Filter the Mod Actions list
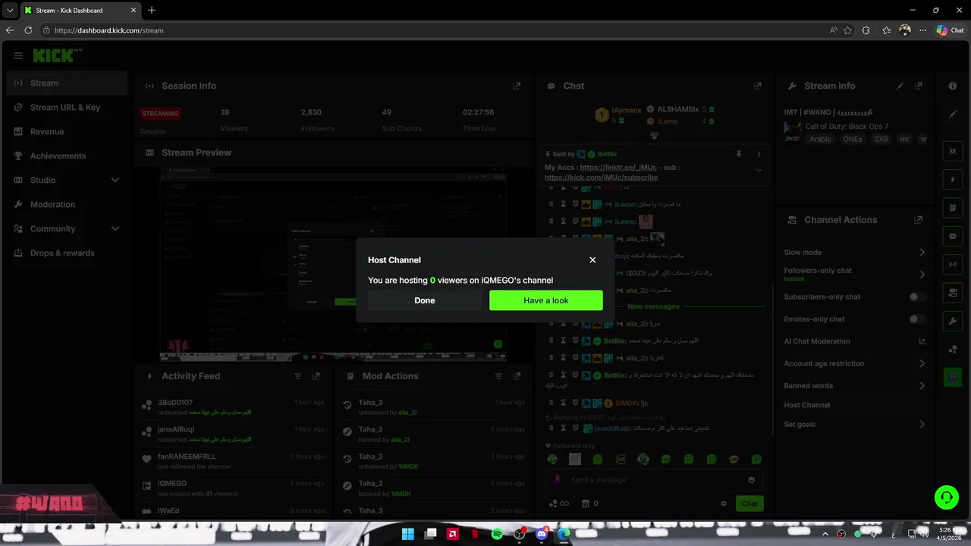 pos(498,376)
